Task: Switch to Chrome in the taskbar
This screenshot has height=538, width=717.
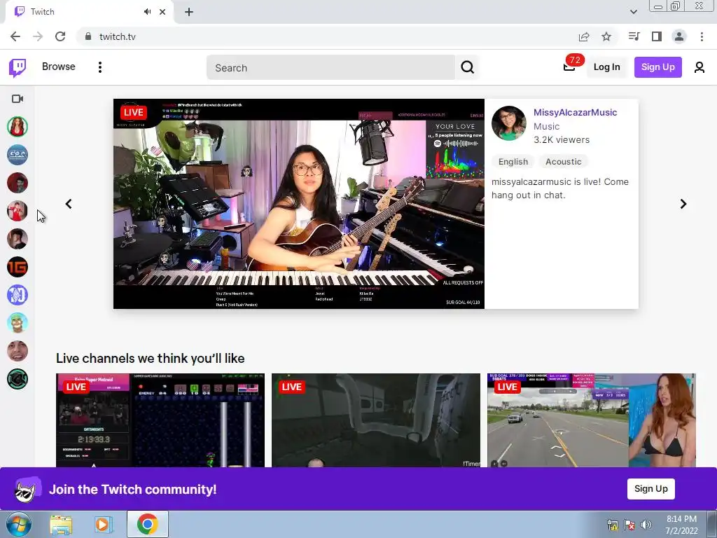Action: pyautogui.click(x=147, y=524)
